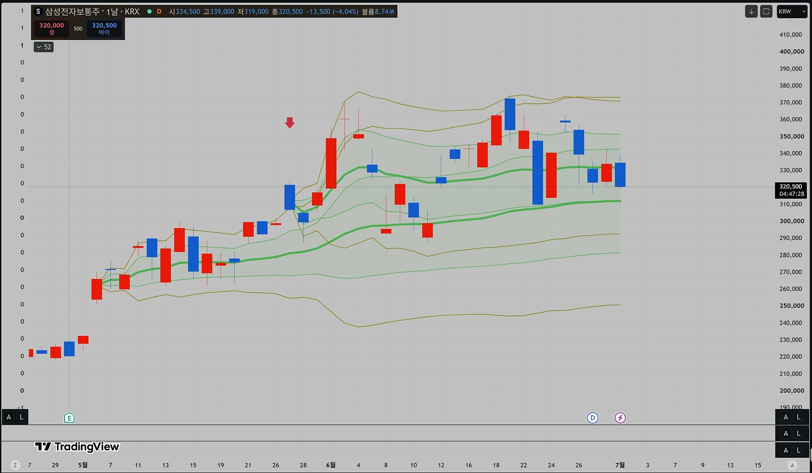
Task: Click the current price label 320,500
Action: 790,186
